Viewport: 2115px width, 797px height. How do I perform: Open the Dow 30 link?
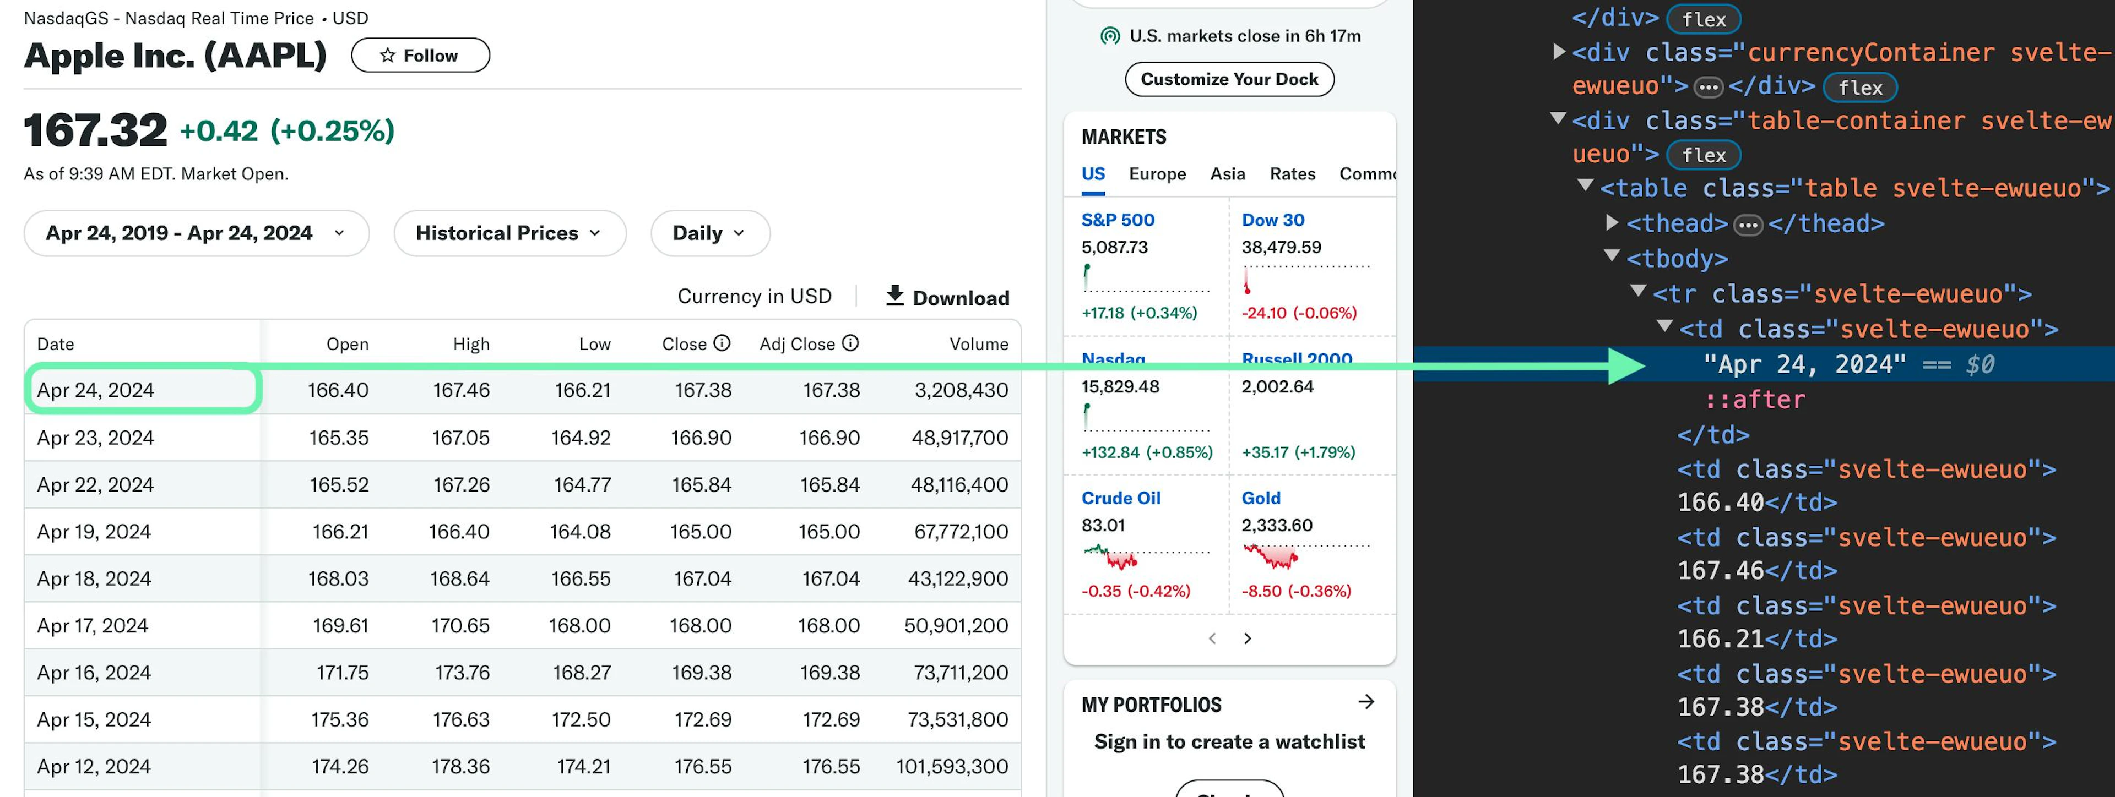coord(1273,220)
